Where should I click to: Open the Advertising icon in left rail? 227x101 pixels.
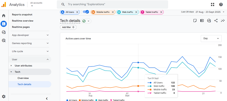[4, 40]
